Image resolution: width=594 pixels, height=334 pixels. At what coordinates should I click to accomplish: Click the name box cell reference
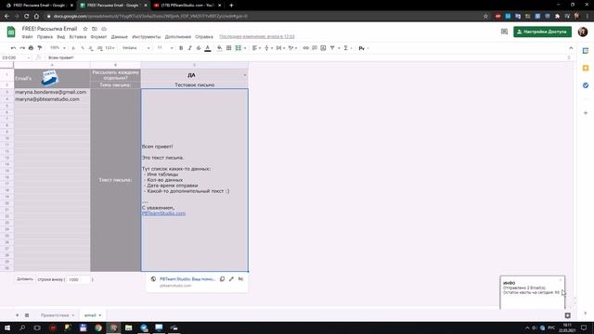(15, 58)
